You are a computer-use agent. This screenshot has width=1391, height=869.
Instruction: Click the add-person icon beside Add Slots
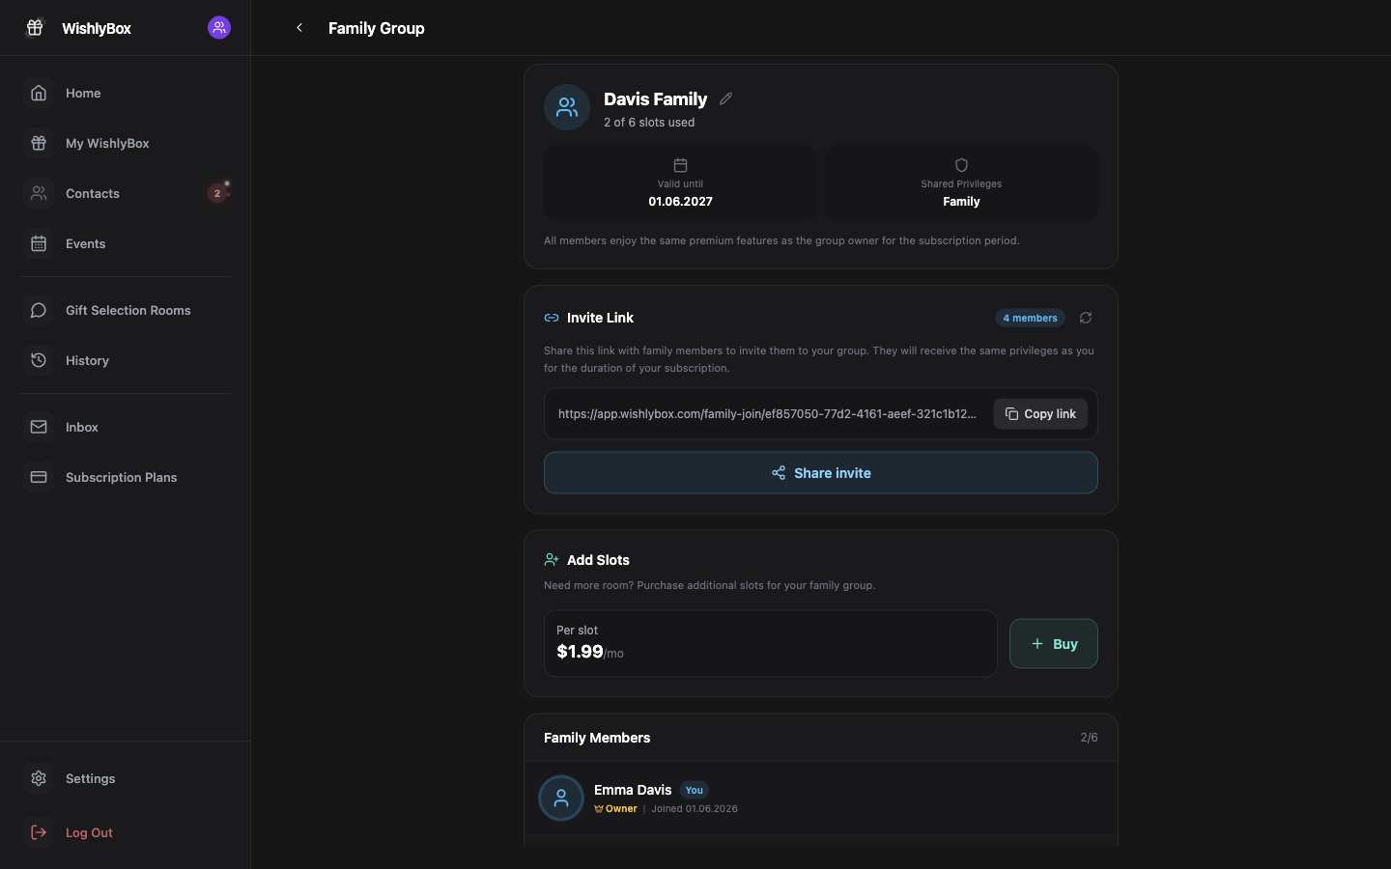coord(552,560)
